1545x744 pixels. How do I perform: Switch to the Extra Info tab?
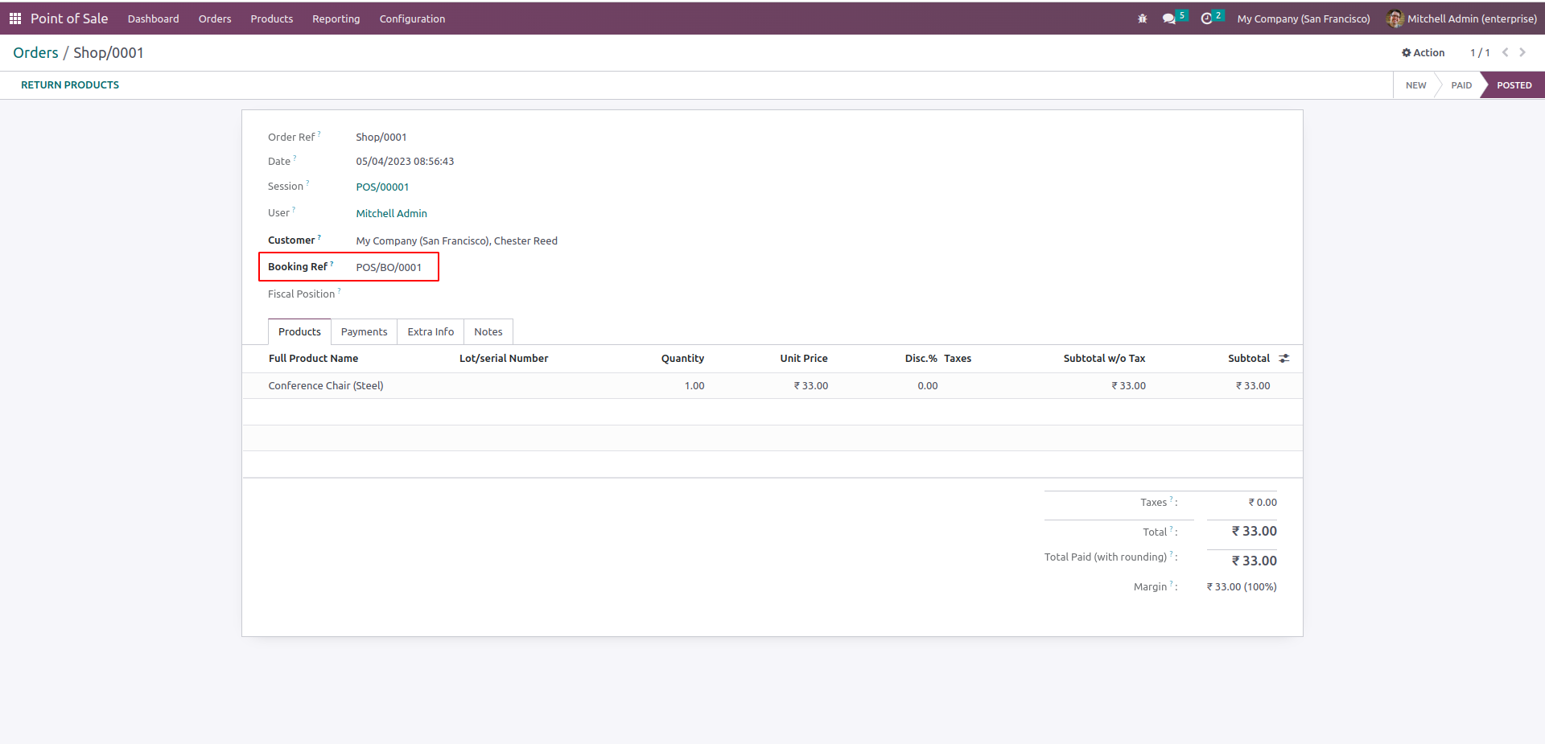pos(431,332)
